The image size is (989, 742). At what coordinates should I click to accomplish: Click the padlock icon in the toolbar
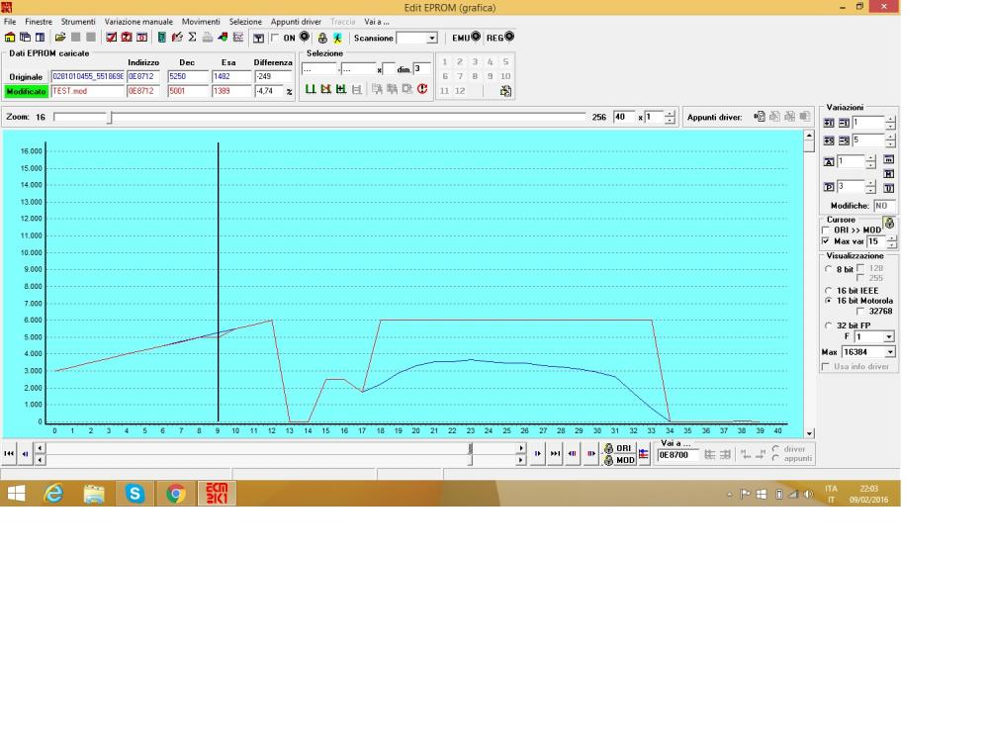(x=321, y=38)
